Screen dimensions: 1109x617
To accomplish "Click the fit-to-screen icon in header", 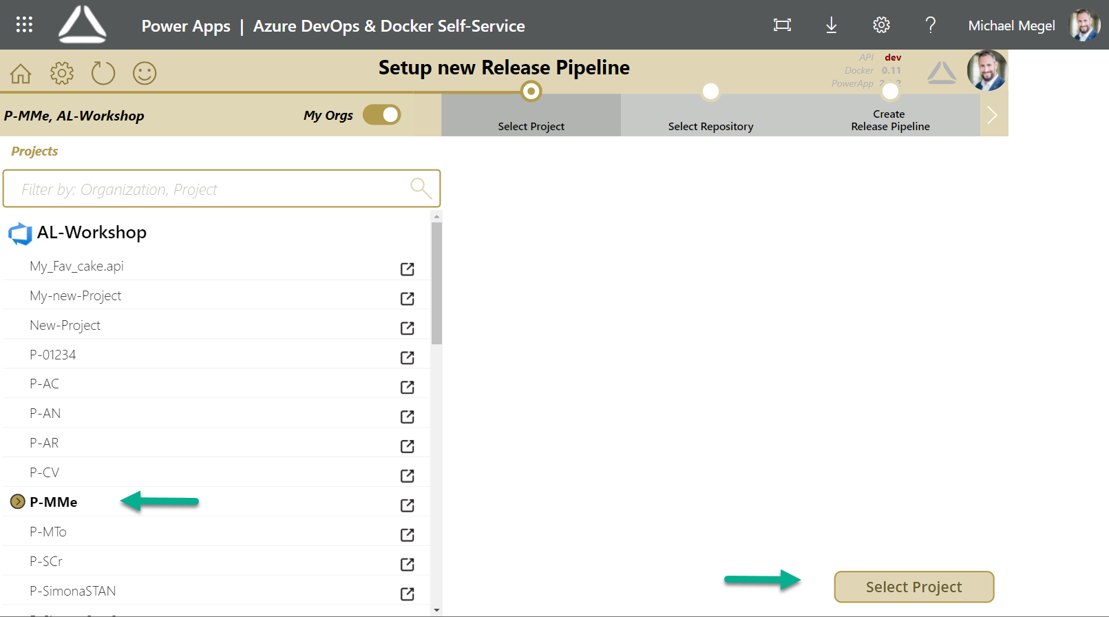I will (x=782, y=25).
